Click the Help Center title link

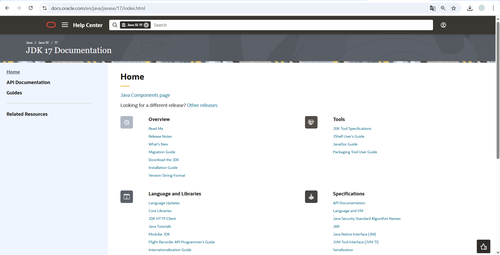coord(88,25)
